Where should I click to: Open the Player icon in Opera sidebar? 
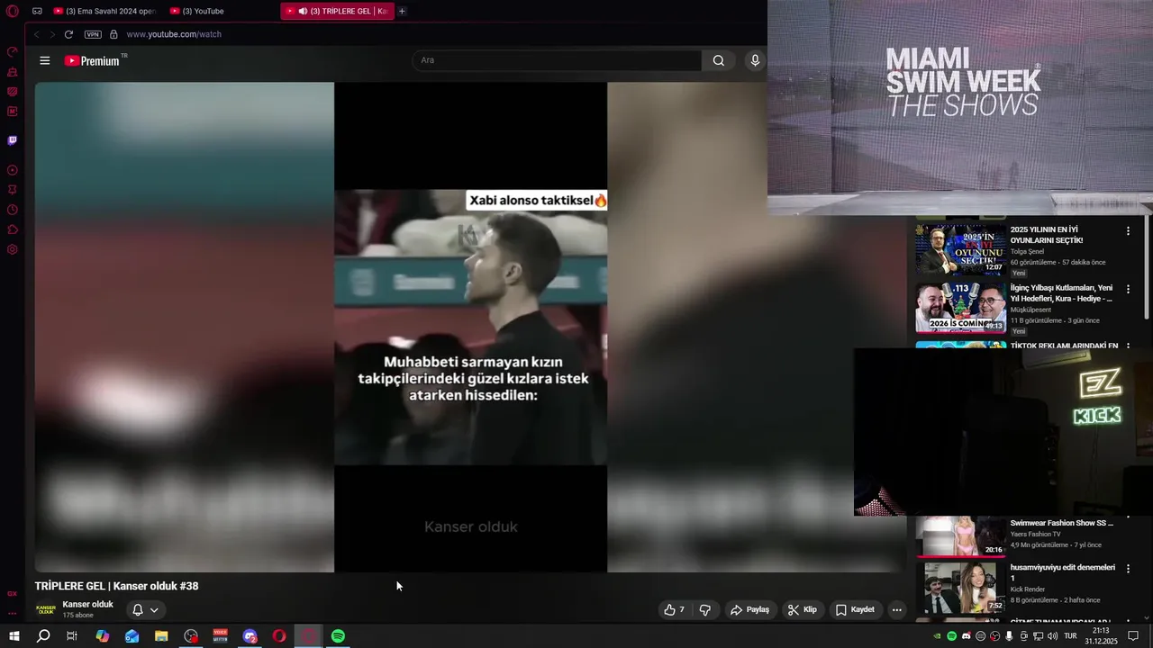coord(13,170)
